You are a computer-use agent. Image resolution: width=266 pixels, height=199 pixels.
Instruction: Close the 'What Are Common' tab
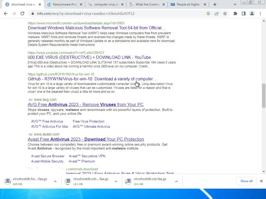click(164, 4)
